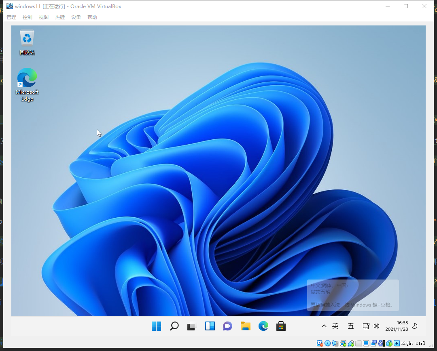Click the volume speaker tray icon

(x=376, y=326)
